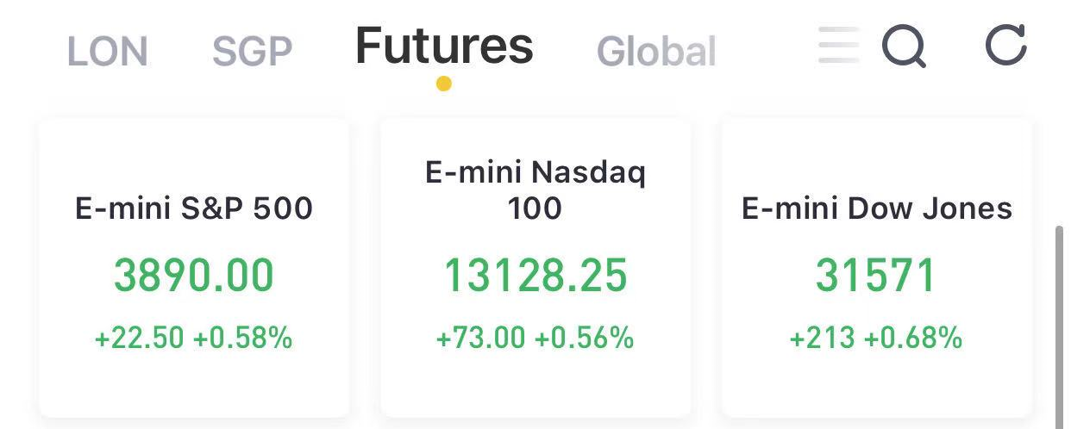Open the Global tab
The height and width of the screenshot is (429, 1071).
pos(656,52)
